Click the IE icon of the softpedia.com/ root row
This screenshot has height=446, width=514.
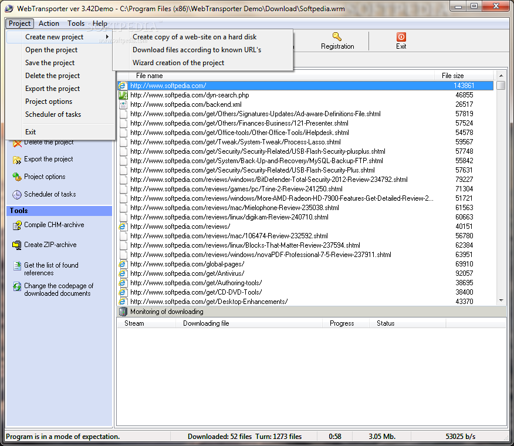point(123,86)
